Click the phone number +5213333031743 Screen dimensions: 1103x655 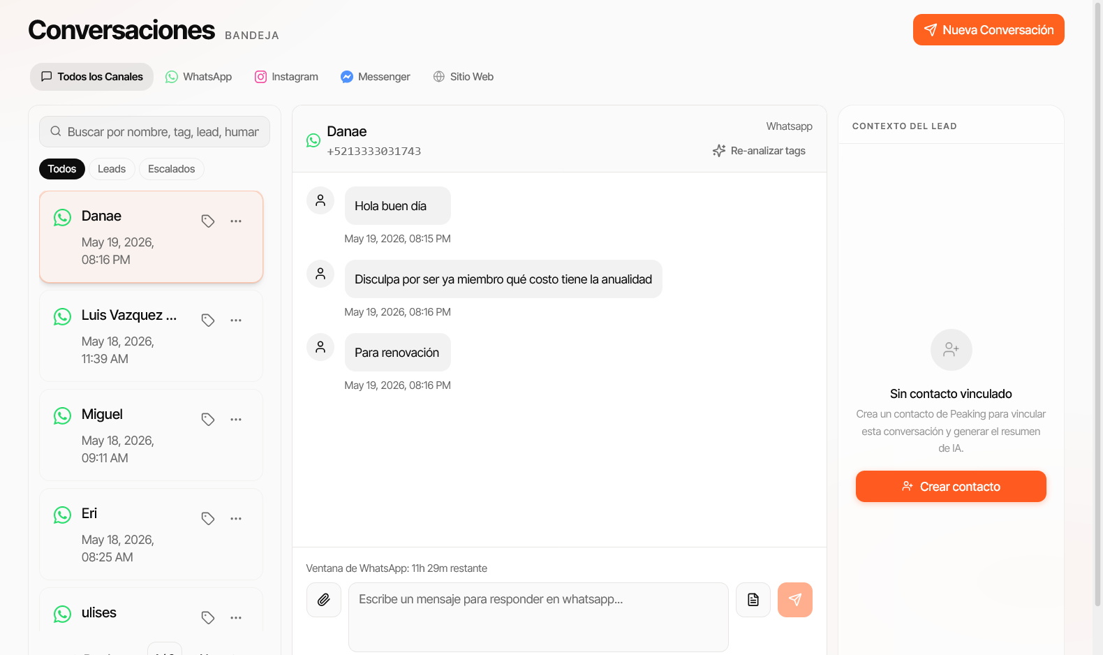(374, 152)
